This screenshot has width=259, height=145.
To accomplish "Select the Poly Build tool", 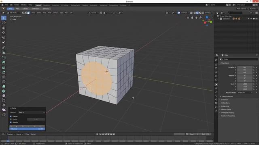I will pos(4,86).
